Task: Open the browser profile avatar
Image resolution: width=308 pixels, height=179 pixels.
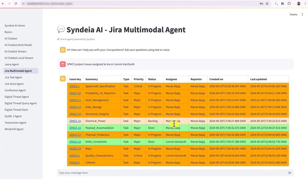Action: tap(298, 4)
